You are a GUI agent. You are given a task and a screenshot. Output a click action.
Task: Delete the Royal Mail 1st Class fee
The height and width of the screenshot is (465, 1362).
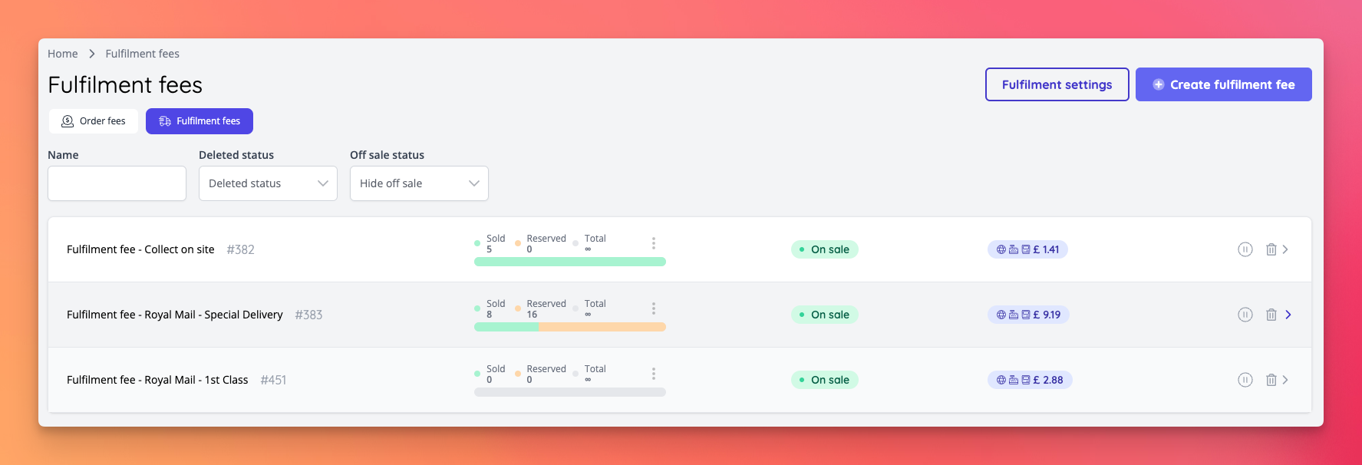point(1271,380)
